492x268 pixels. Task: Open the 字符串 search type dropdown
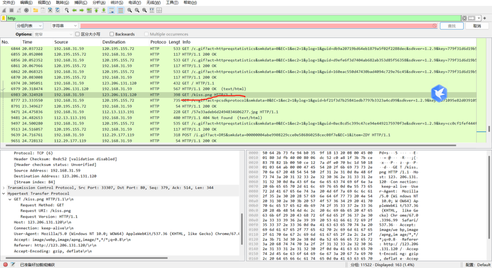click(x=64, y=26)
